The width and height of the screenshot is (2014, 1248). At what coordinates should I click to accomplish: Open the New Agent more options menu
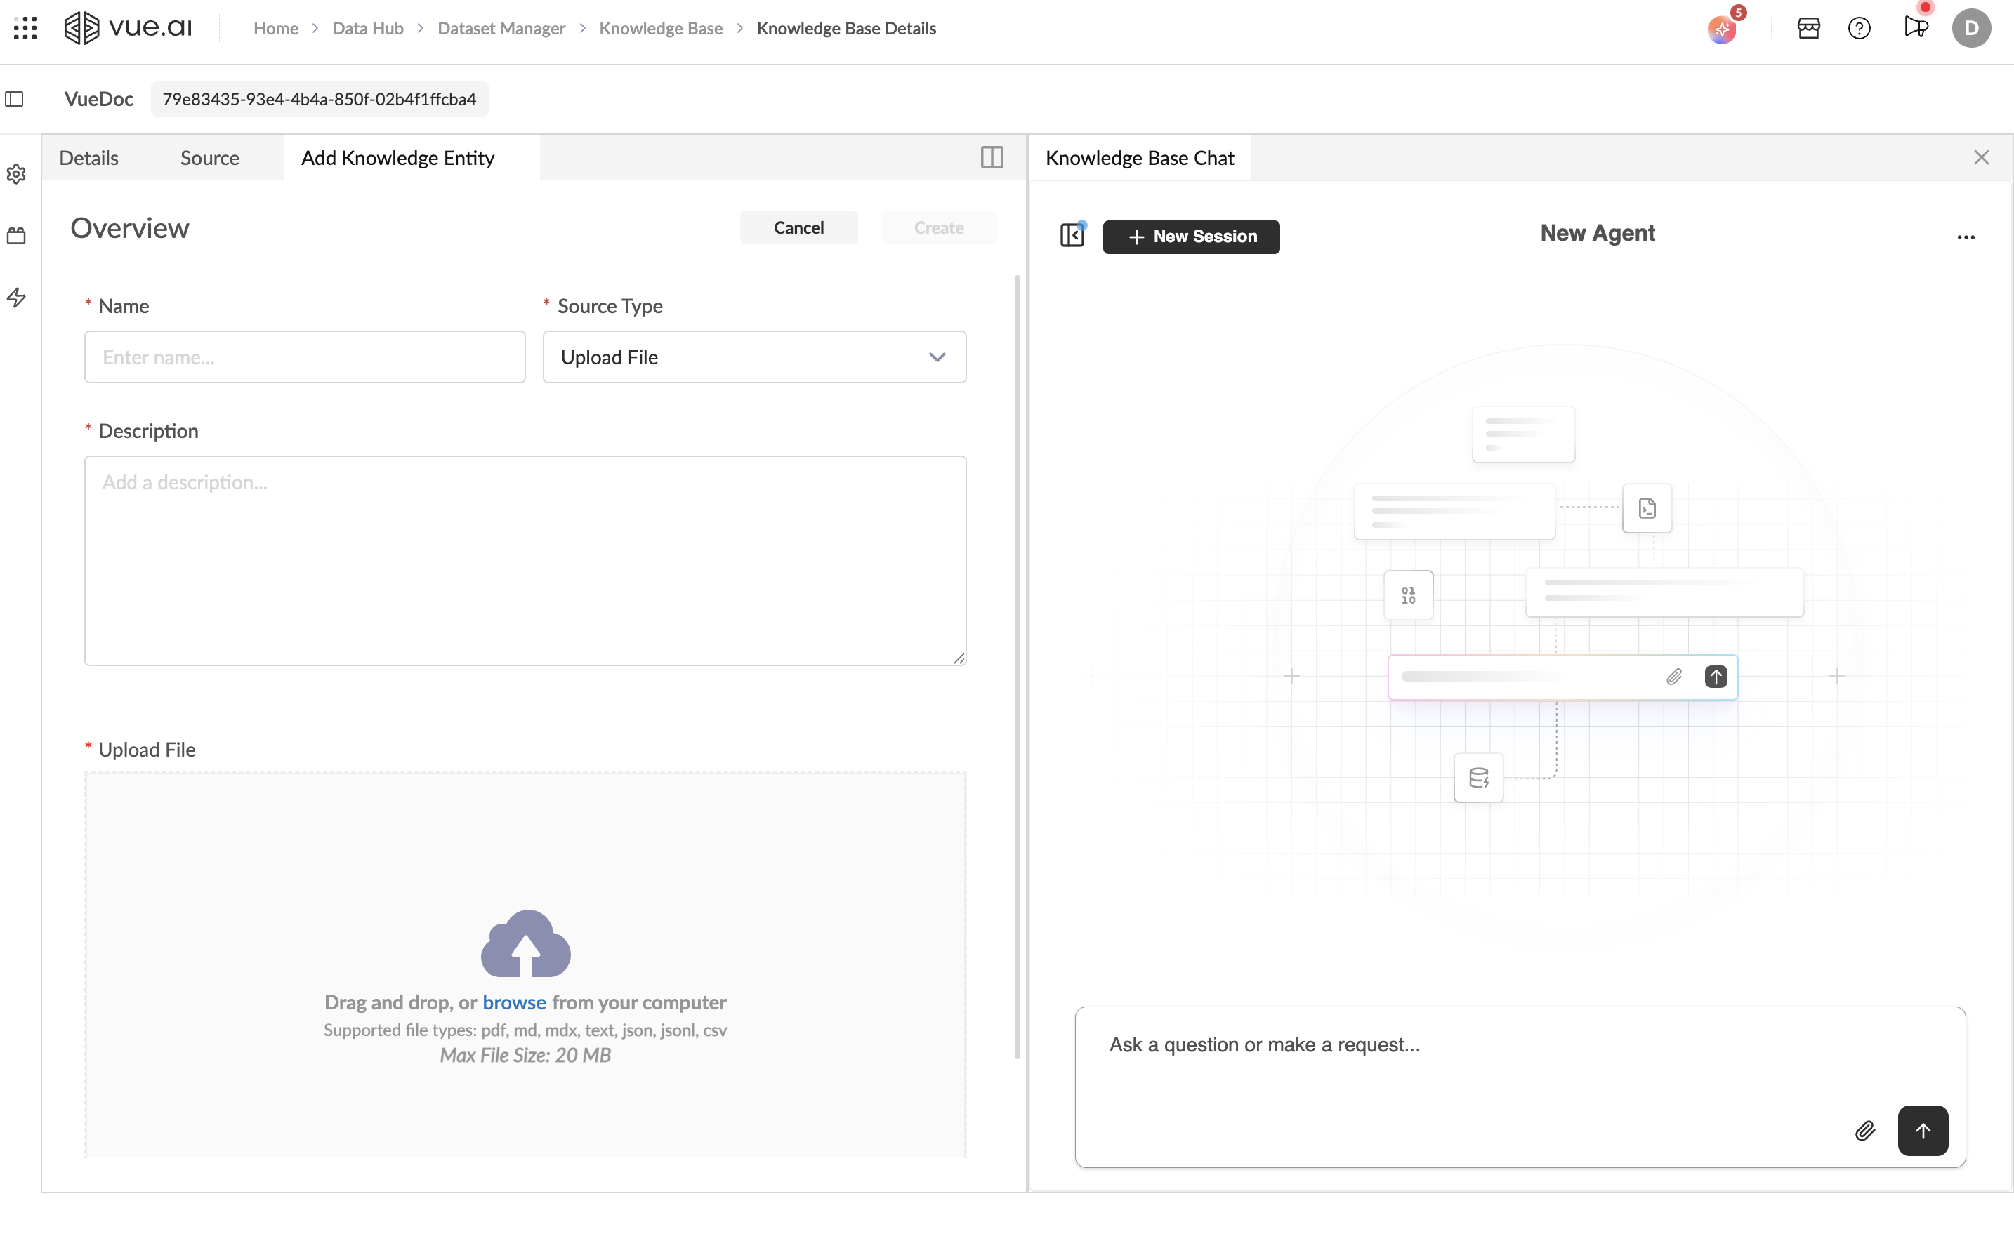tap(1966, 237)
